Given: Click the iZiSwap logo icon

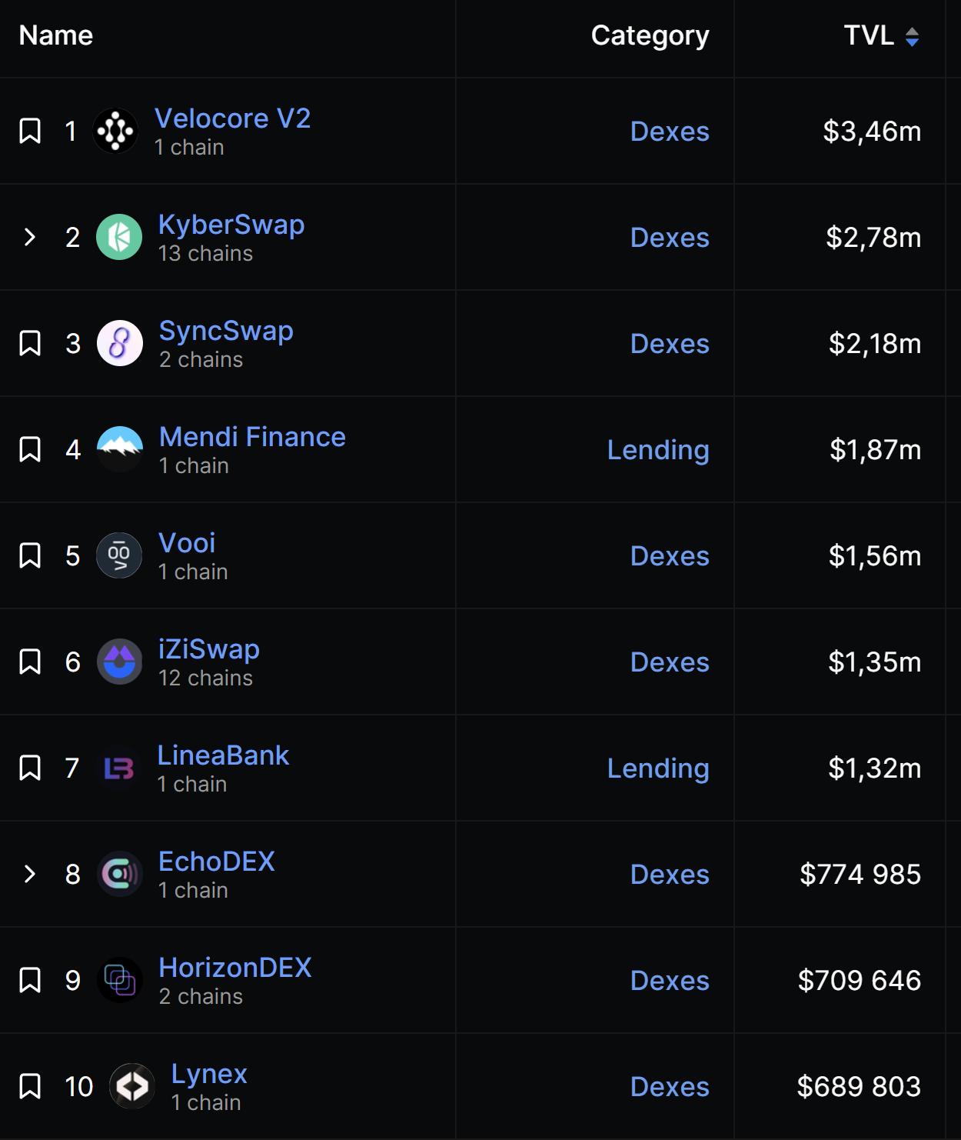Looking at the screenshot, I should point(120,662).
